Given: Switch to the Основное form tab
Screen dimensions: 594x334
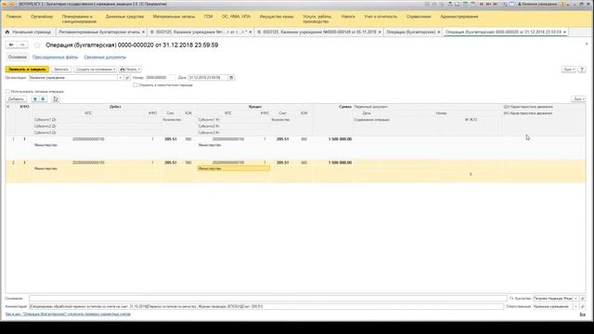Looking at the screenshot, I should [x=18, y=58].
